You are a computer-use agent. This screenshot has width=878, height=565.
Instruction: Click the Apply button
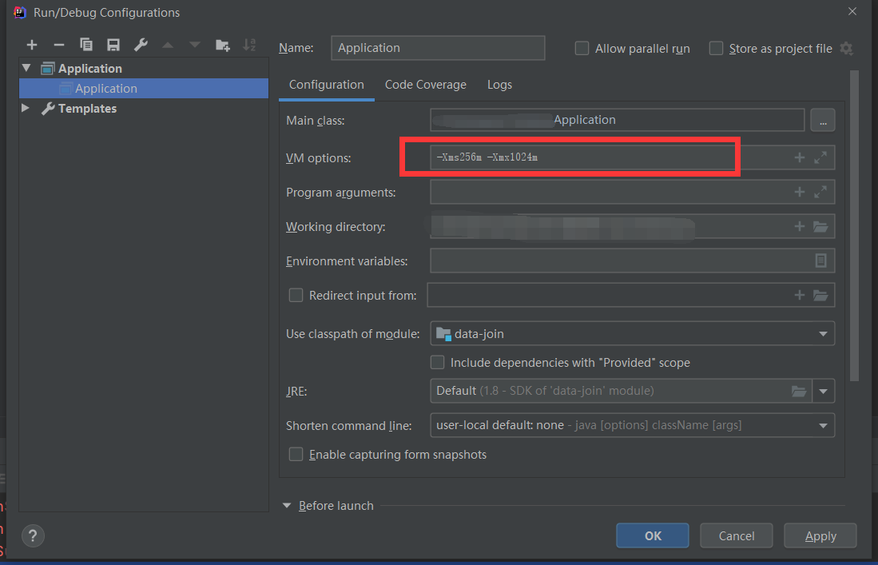point(820,536)
